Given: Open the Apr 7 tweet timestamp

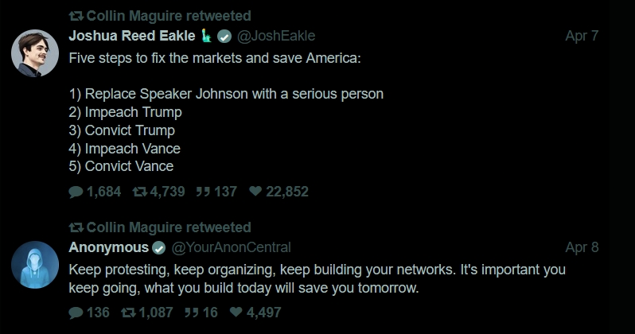Looking at the screenshot, I should click(581, 36).
